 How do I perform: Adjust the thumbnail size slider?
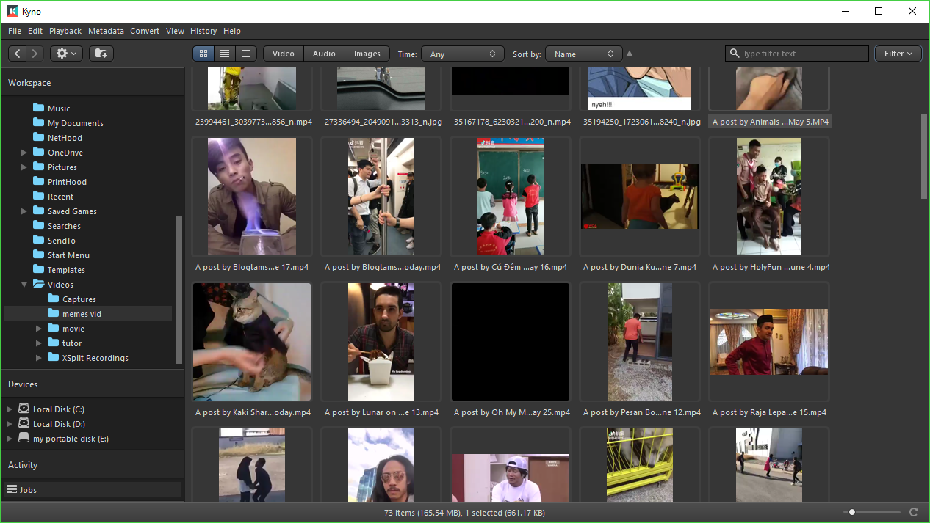point(852,512)
